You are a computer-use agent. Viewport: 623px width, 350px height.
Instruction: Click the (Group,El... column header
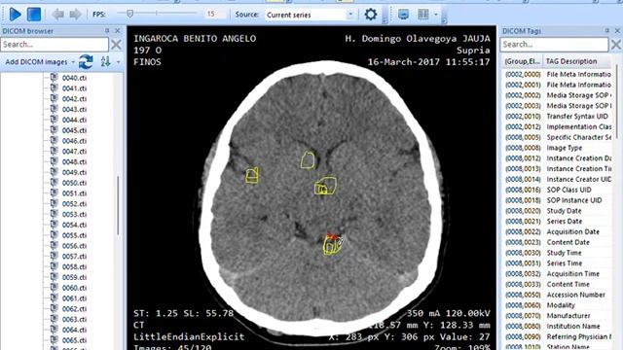tap(522, 61)
